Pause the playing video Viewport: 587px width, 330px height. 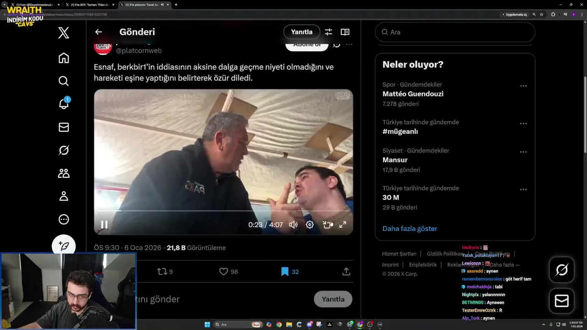105,225
